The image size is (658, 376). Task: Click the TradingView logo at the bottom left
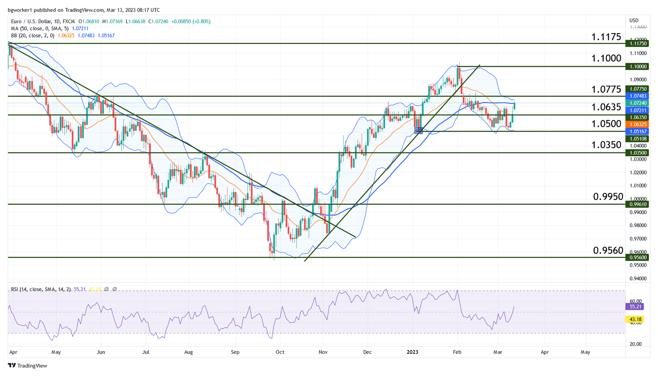coord(27,366)
